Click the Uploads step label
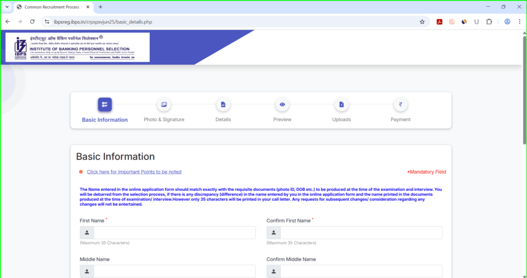 pos(342,120)
